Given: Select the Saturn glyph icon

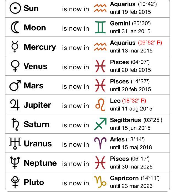Looking at the screenshot, I should pos(15,124).
